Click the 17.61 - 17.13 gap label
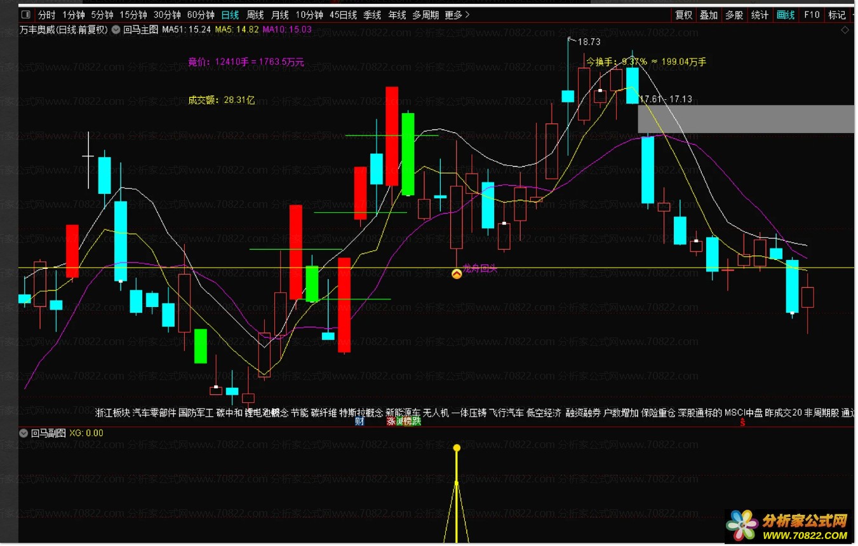This screenshot has width=858, height=546. 666,99
